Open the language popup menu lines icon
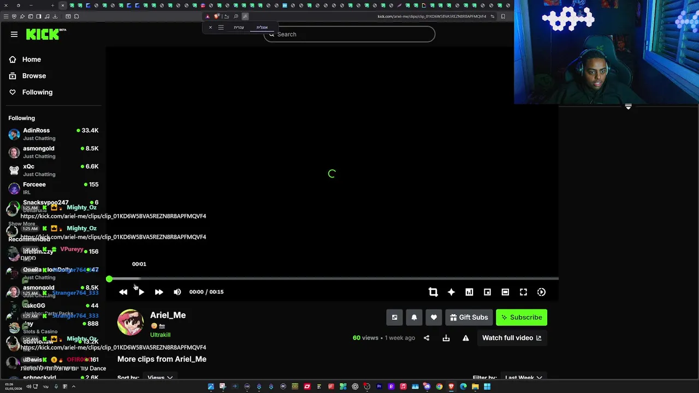 221,27
